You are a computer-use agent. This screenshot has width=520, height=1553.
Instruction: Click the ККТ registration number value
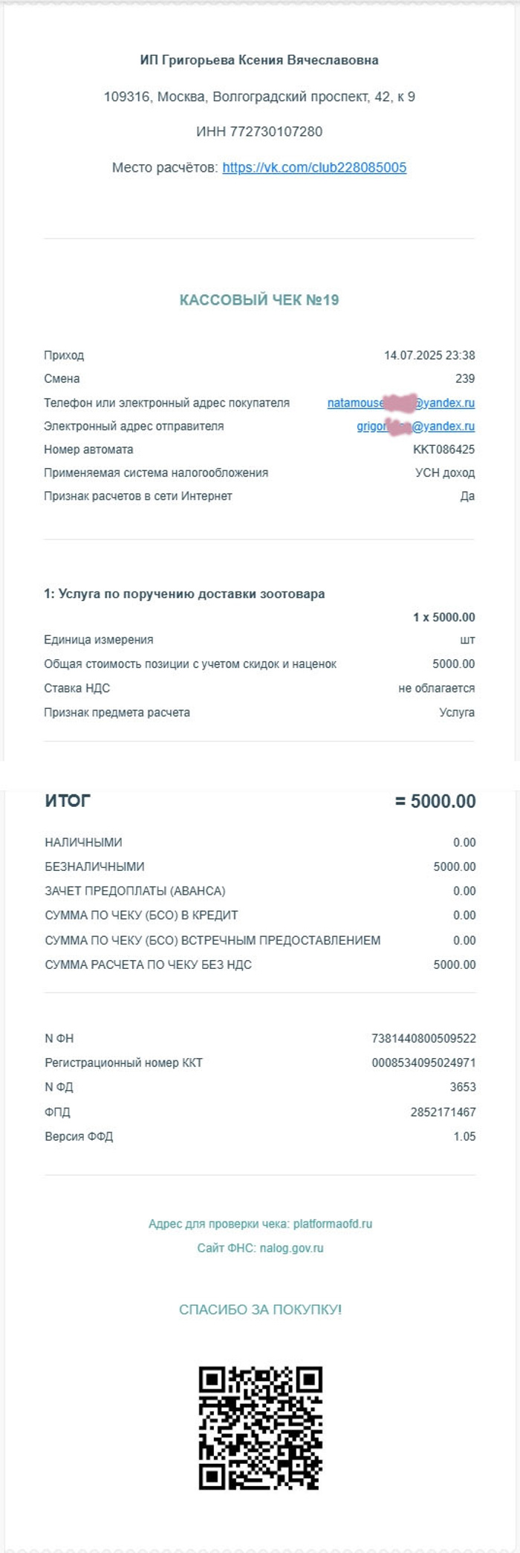[423, 1063]
